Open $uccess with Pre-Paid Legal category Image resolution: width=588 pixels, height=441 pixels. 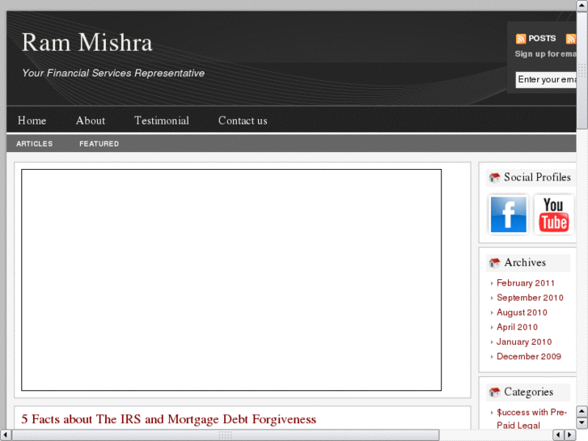pyautogui.click(x=531, y=418)
